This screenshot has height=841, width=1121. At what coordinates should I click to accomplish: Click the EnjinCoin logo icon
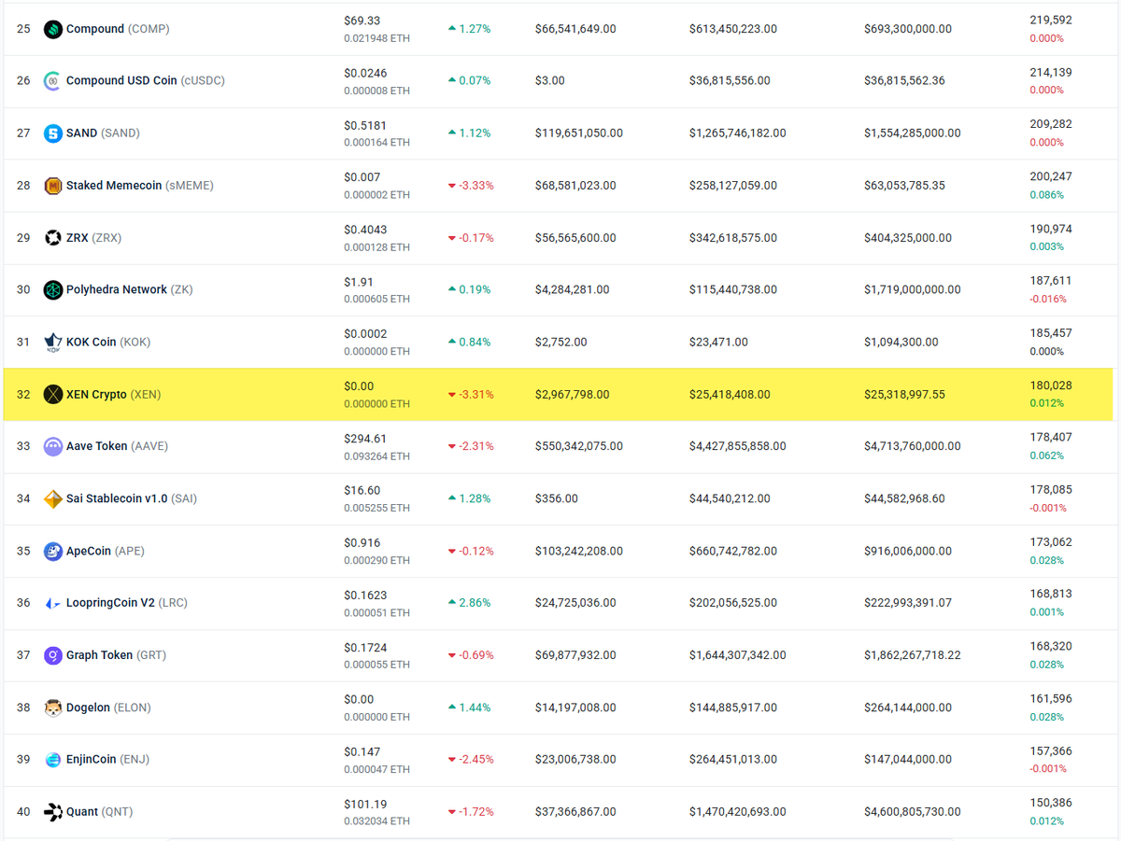tap(53, 759)
